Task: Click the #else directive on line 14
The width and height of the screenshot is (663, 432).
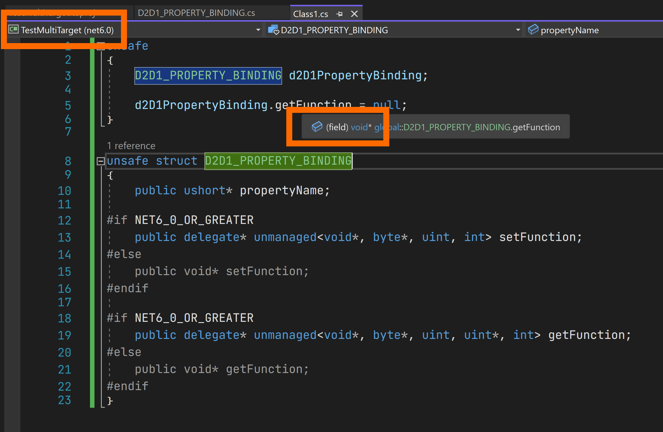Action: [124, 254]
